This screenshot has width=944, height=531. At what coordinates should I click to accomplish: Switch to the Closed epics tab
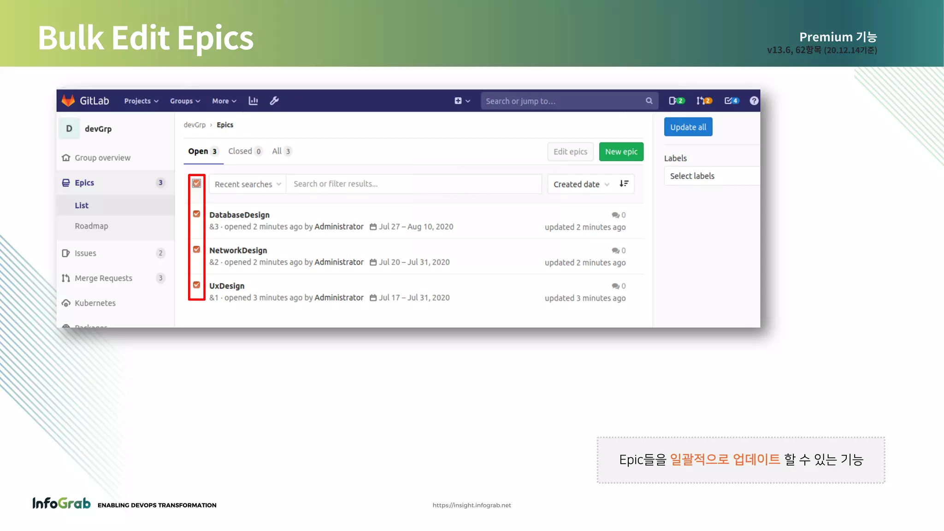[245, 151]
